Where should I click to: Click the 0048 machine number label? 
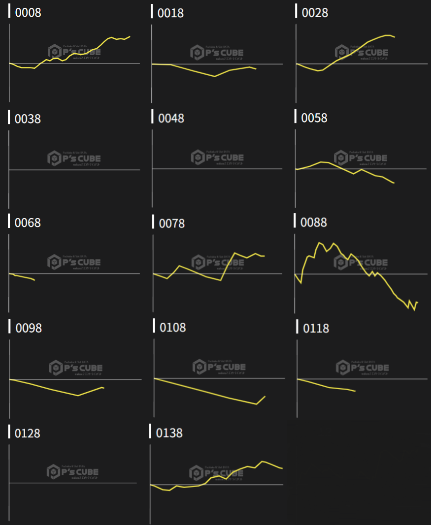point(171,119)
